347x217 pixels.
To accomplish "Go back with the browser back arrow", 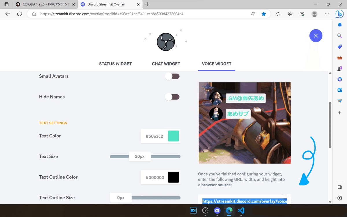I will tap(8, 14).
